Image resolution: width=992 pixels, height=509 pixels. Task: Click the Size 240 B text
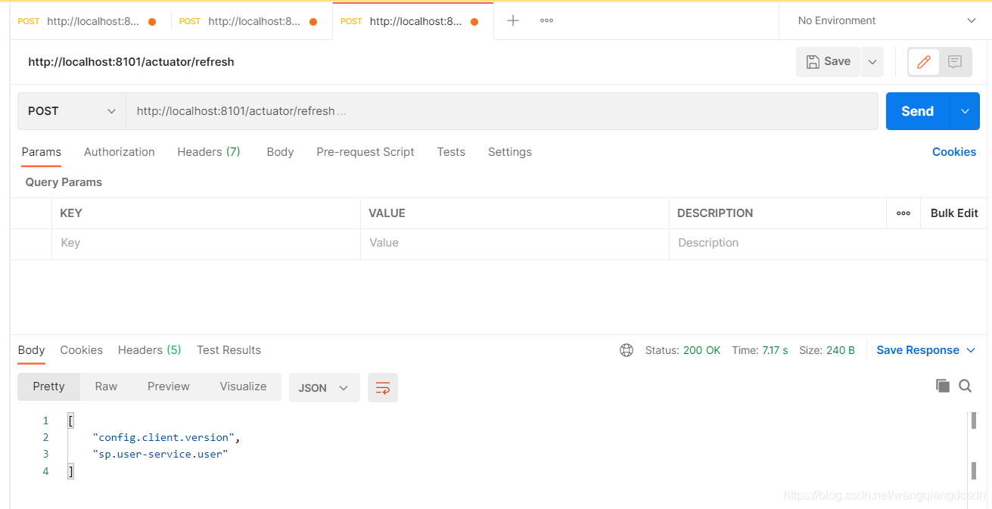(827, 350)
